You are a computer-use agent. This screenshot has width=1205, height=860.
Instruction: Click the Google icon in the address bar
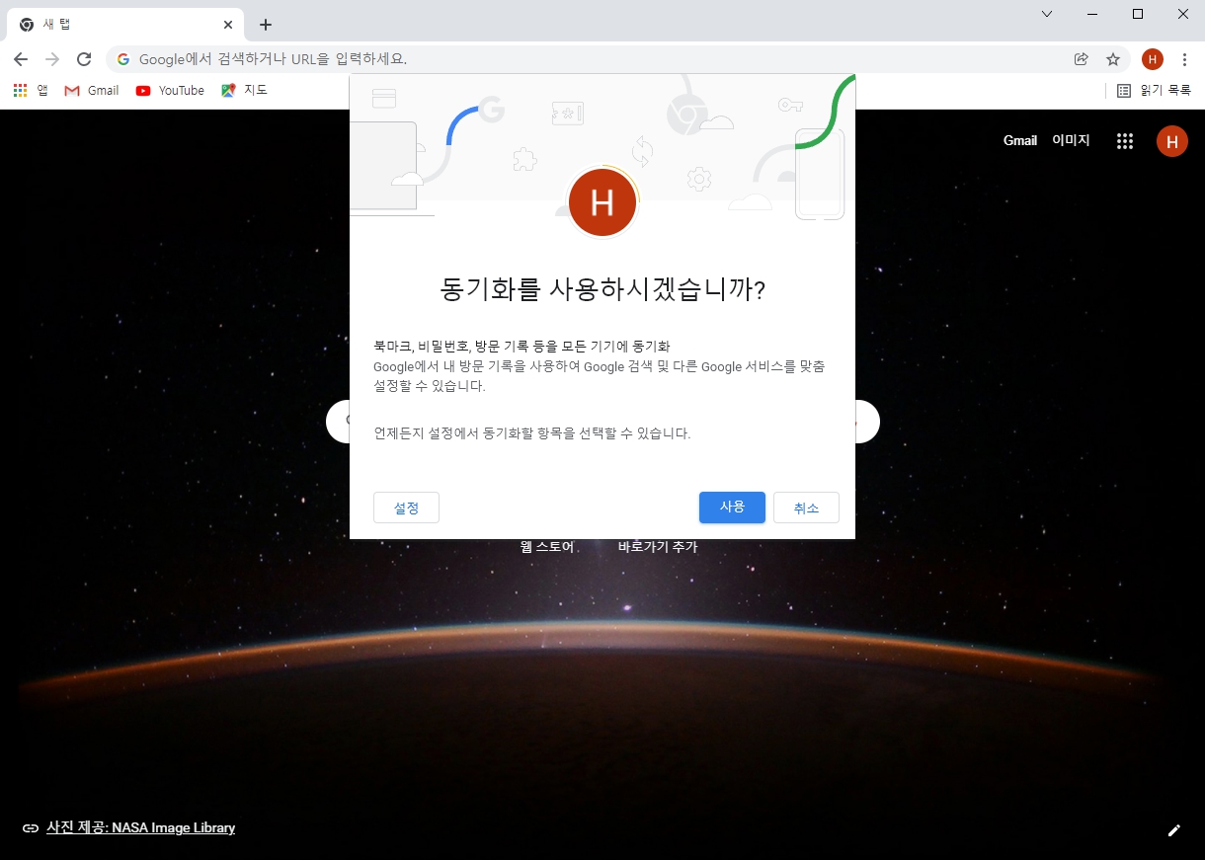click(123, 59)
